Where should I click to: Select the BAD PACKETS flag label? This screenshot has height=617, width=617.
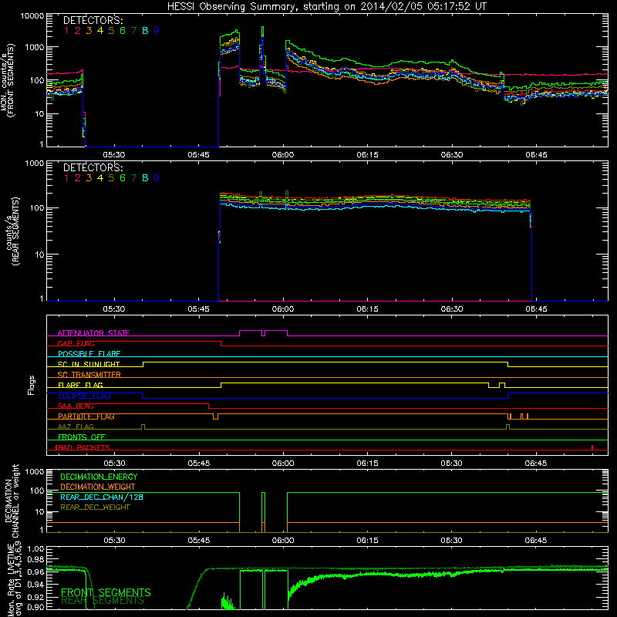pos(83,447)
